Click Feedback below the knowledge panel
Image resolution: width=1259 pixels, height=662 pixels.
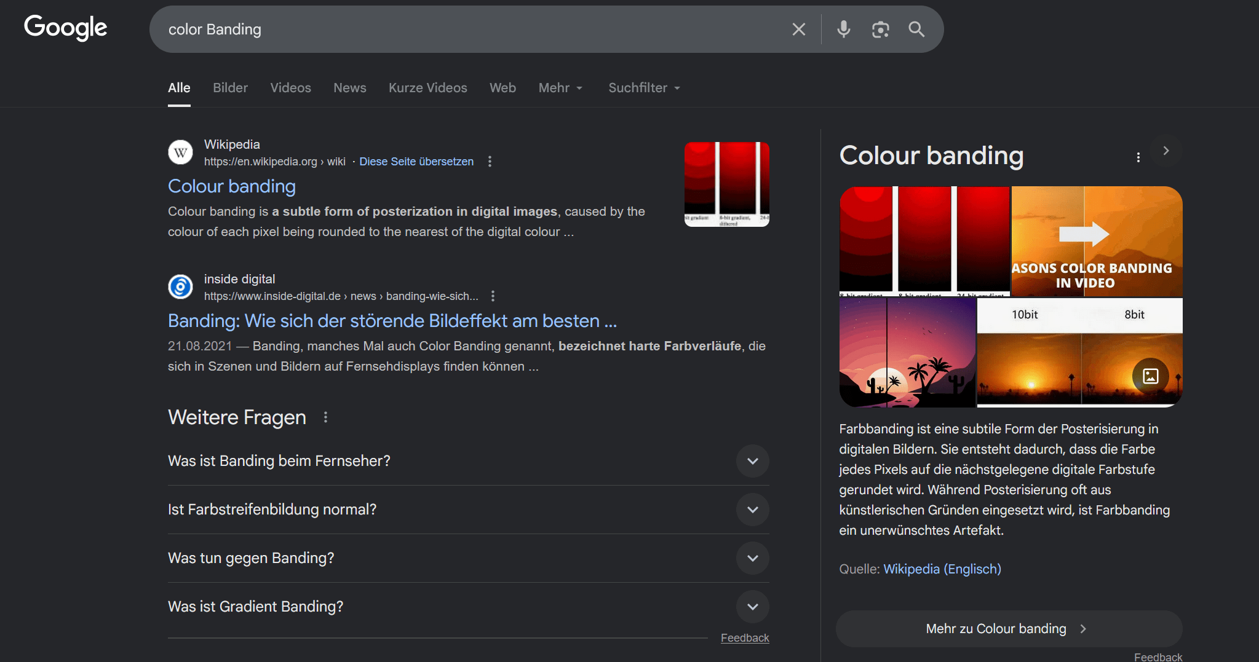pos(1158,657)
